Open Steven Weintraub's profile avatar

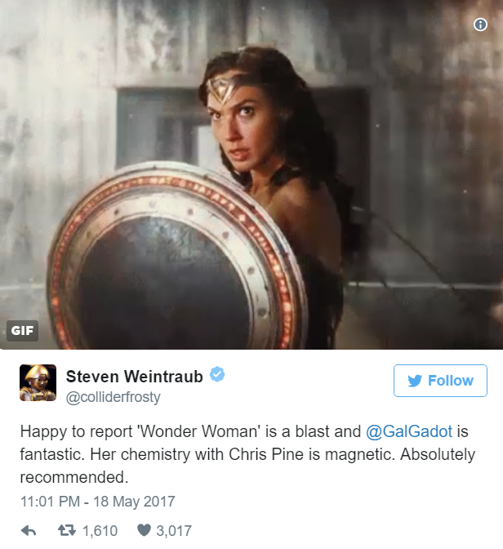pyautogui.click(x=38, y=382)
